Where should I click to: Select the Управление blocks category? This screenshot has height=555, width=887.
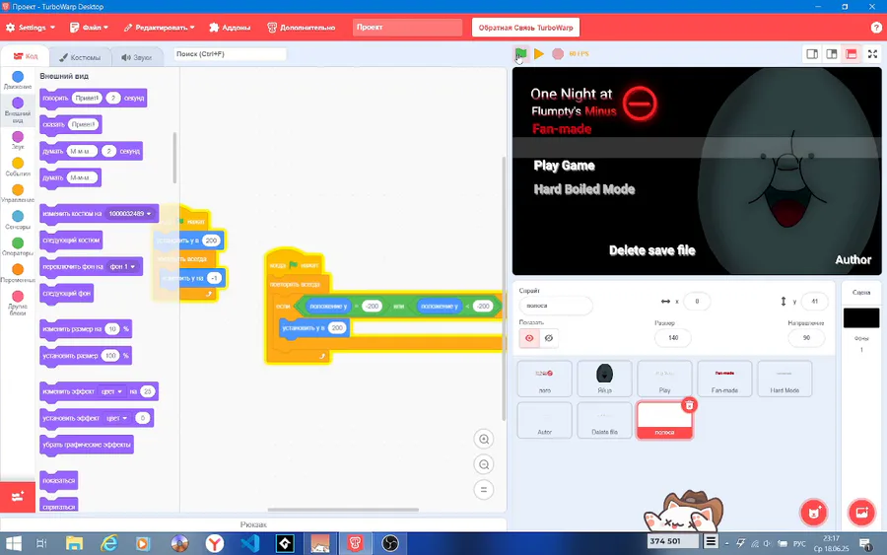pos(18,193)
